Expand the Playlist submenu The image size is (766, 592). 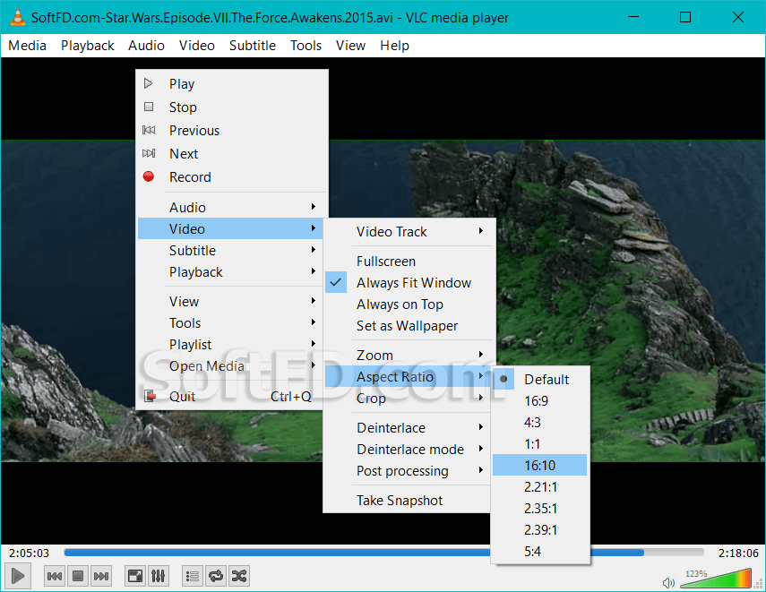click(230, 344)
